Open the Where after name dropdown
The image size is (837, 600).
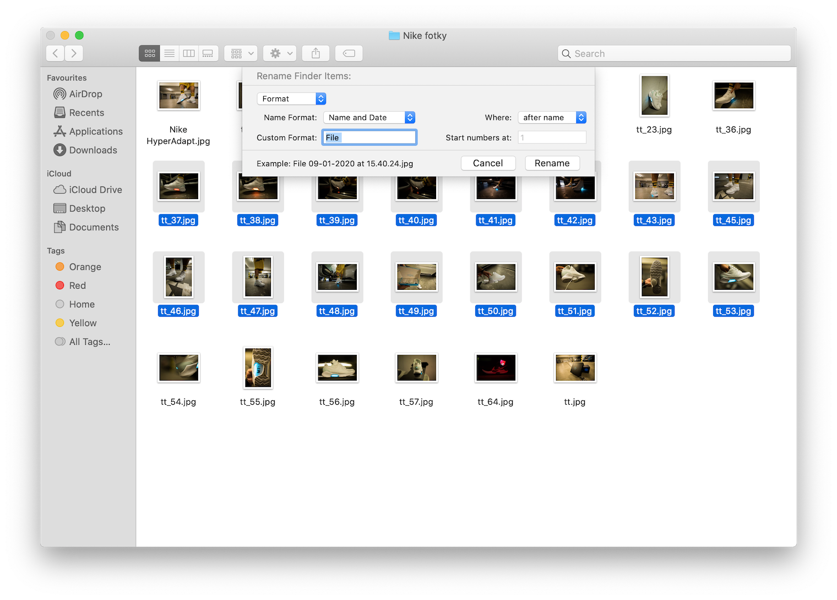552,118
